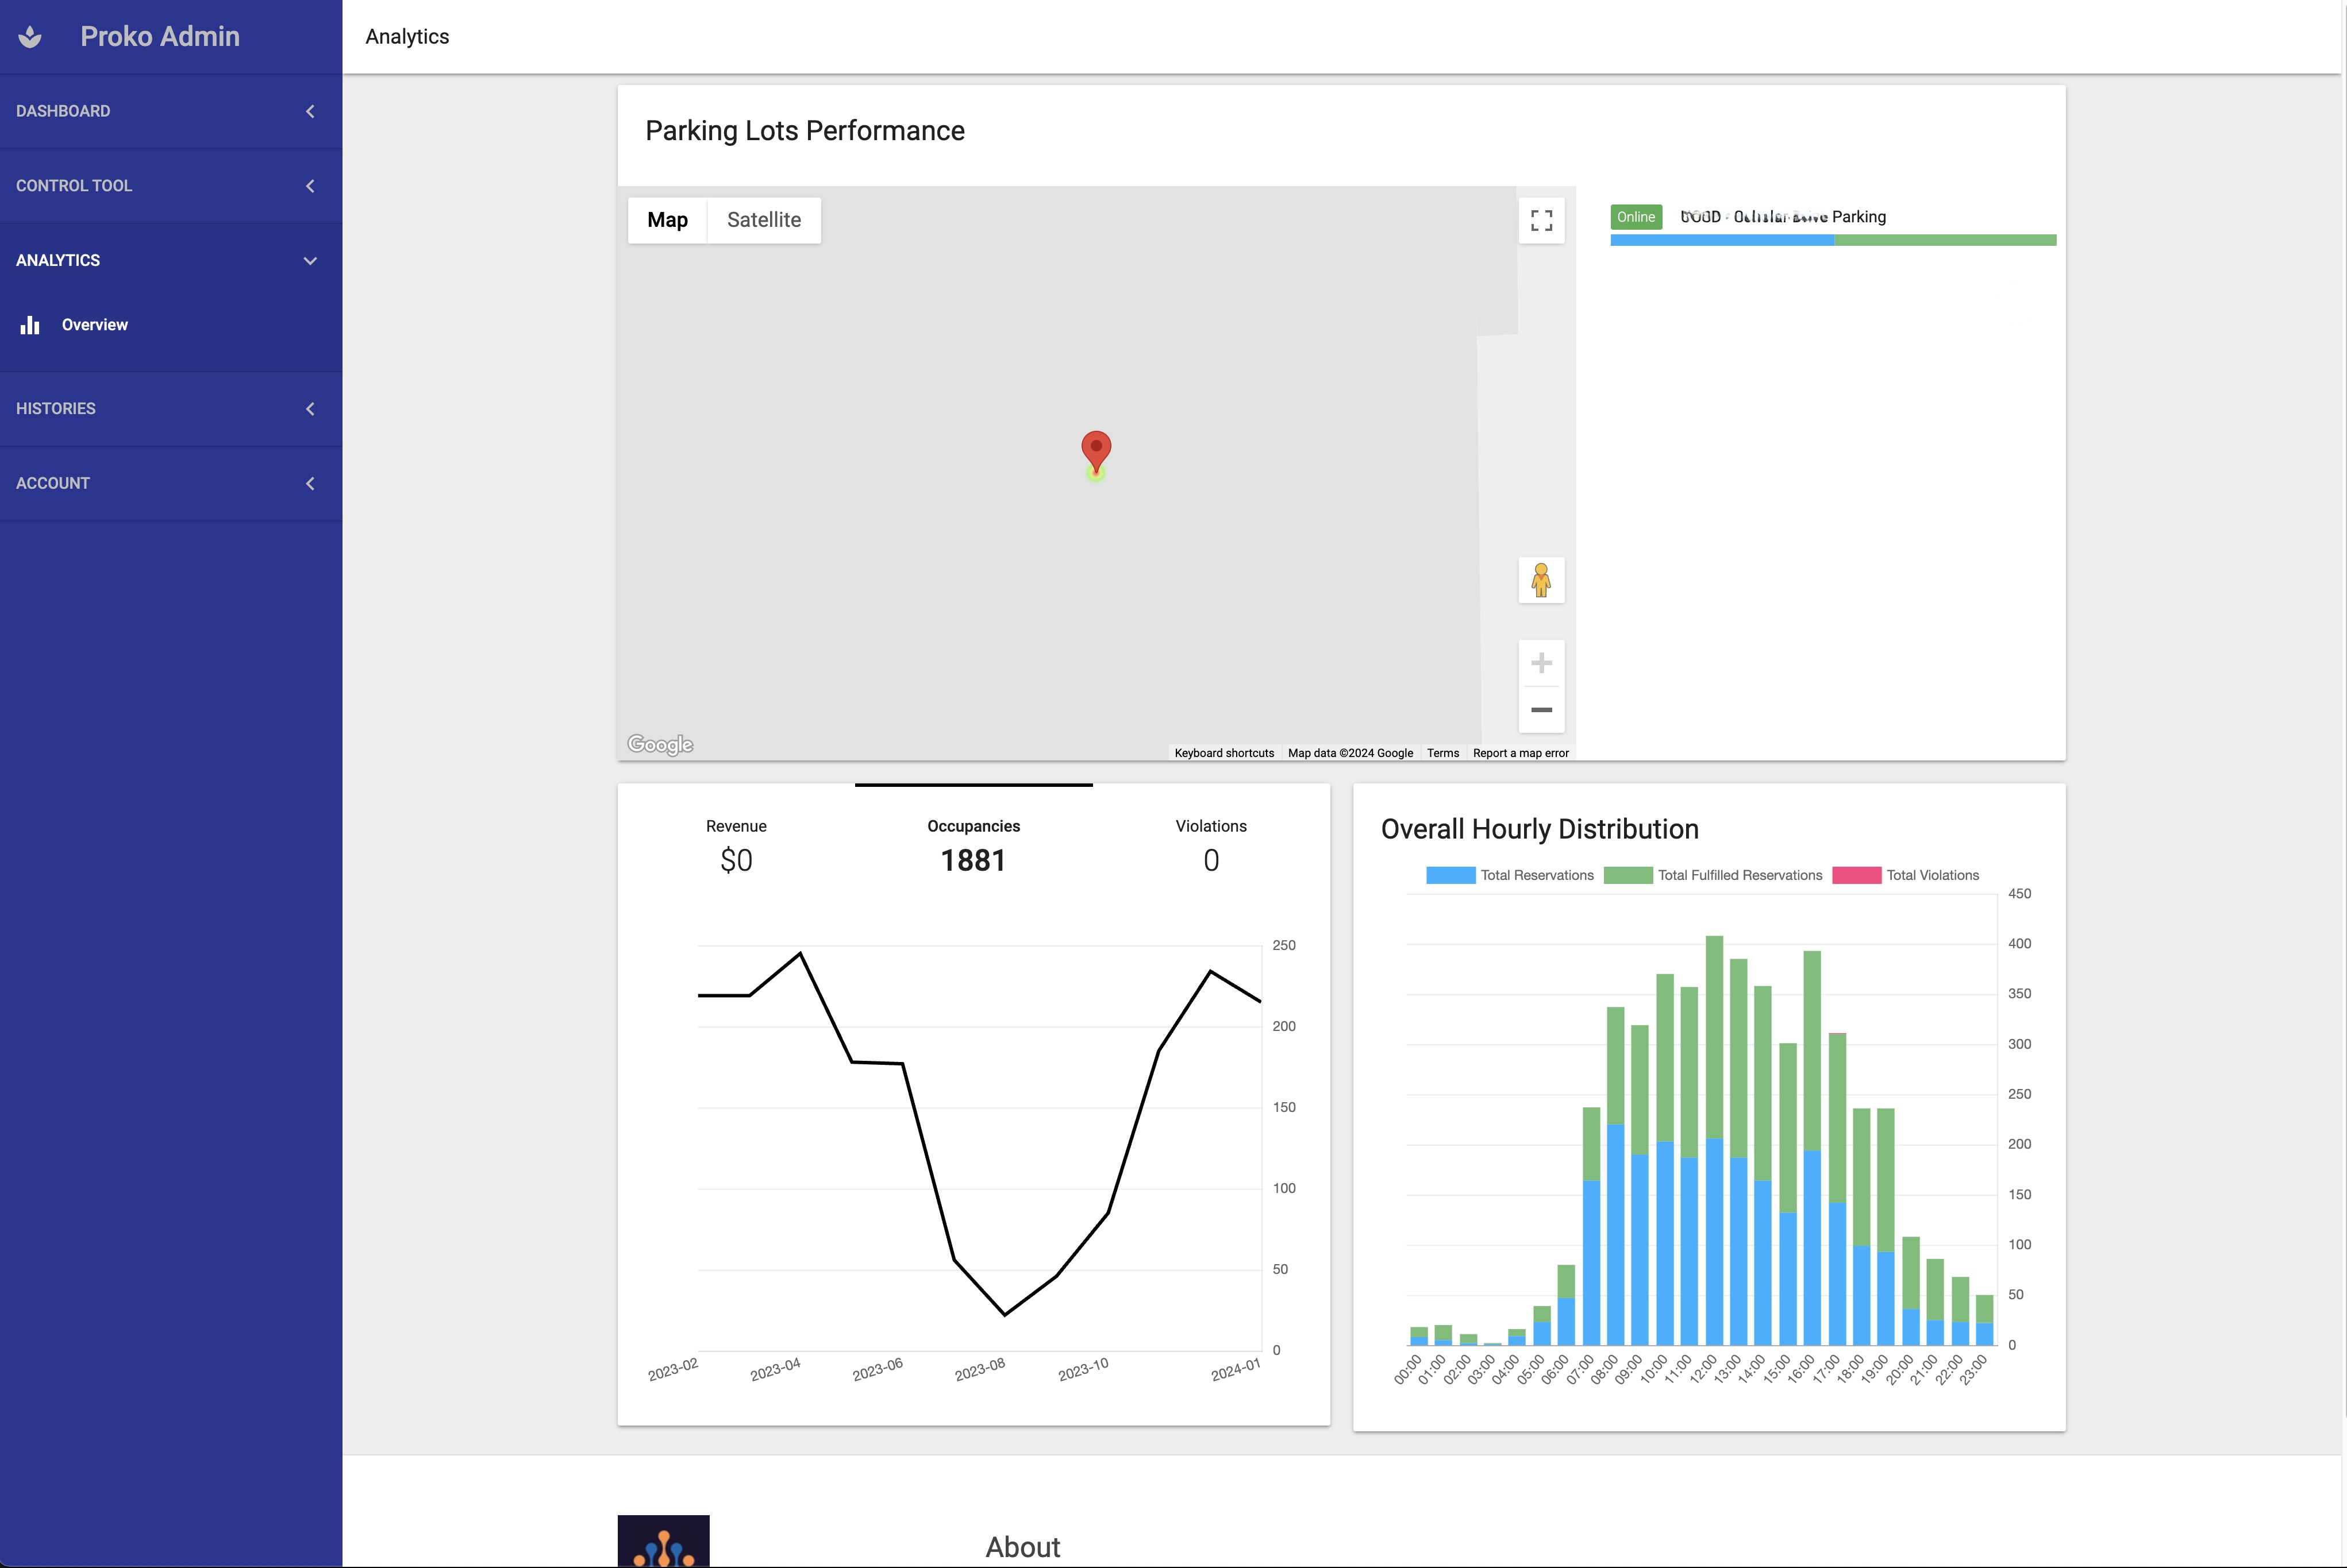The image size is (2347, 1568).
Task: Open the CONTROL TOOL menu section
Action: [171, 186]
